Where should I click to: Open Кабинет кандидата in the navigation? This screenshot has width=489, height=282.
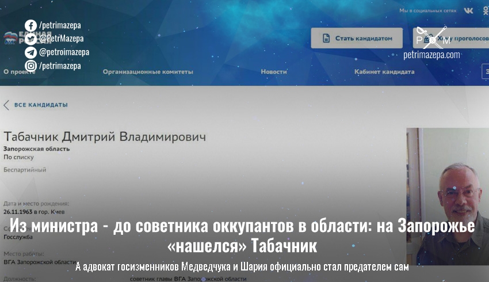pyautogui.click(x=384, y=72)
